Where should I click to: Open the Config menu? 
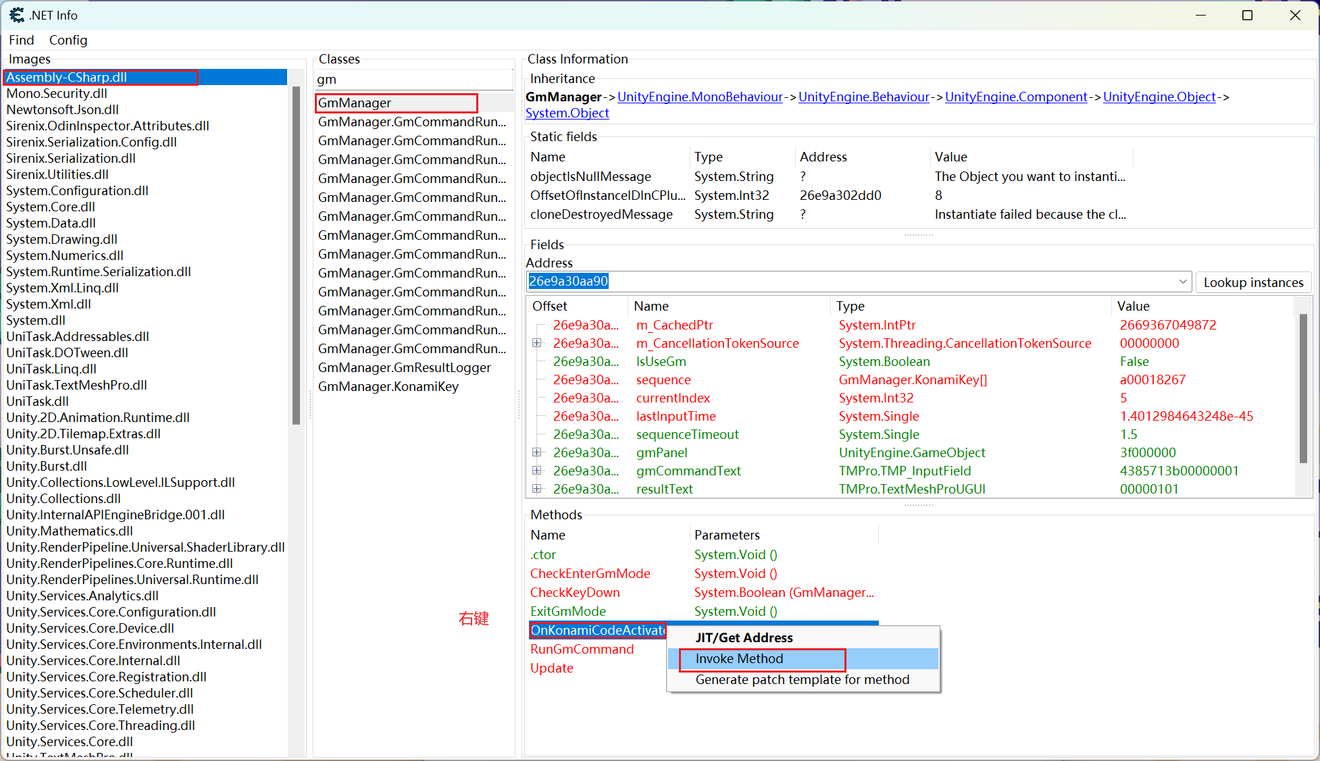[68, 40]
